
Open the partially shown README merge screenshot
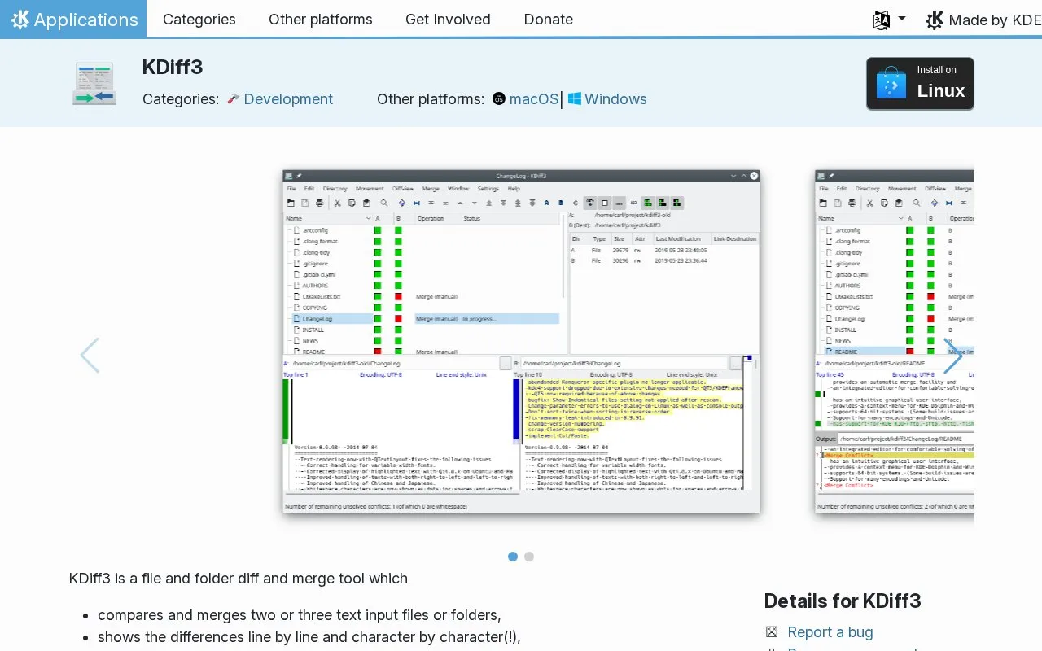click(x=895, y=342)
